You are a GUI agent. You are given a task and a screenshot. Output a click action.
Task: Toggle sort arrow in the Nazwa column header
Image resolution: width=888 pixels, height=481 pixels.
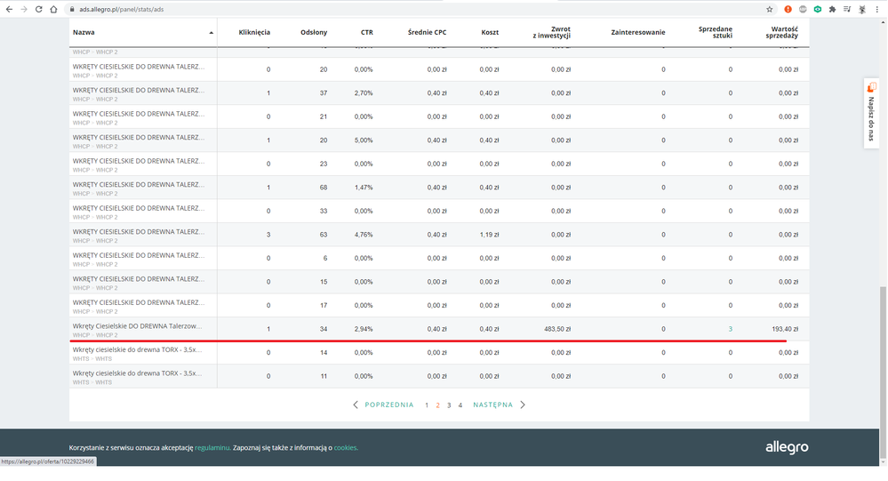pos(211,32)
